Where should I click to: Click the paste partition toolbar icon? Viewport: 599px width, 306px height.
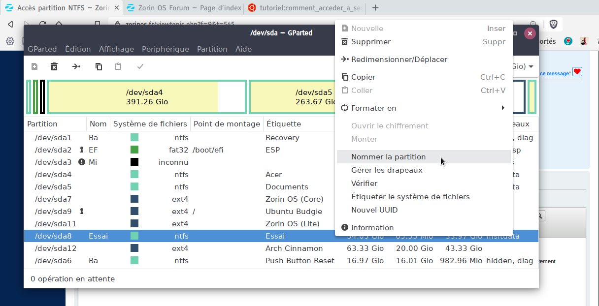(x=118, y=66)
